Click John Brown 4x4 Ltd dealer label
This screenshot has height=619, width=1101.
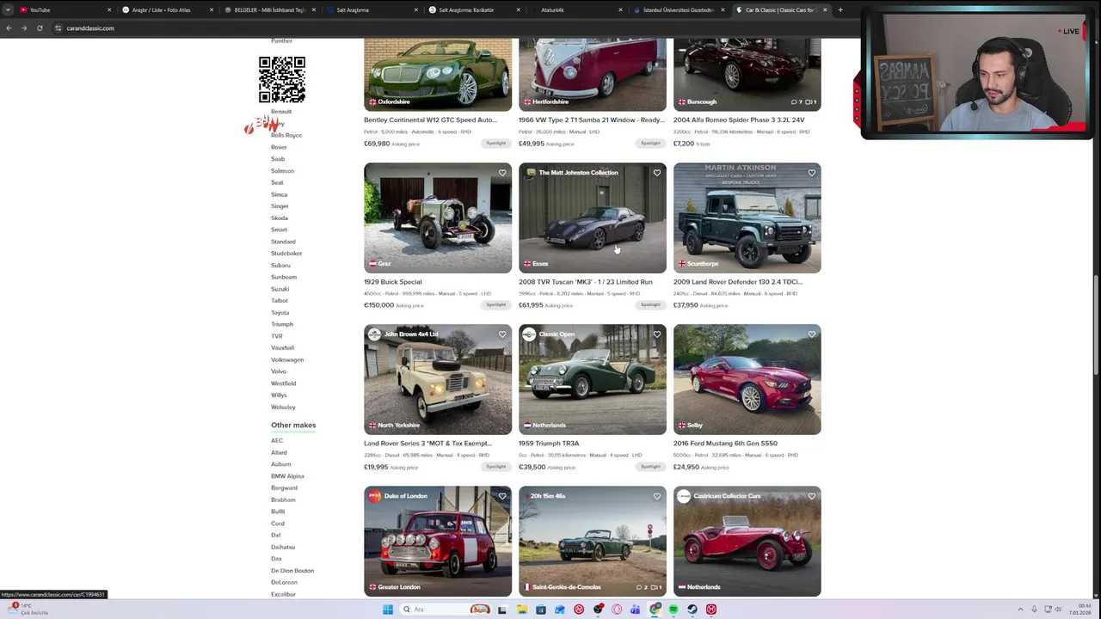[411, 334]
